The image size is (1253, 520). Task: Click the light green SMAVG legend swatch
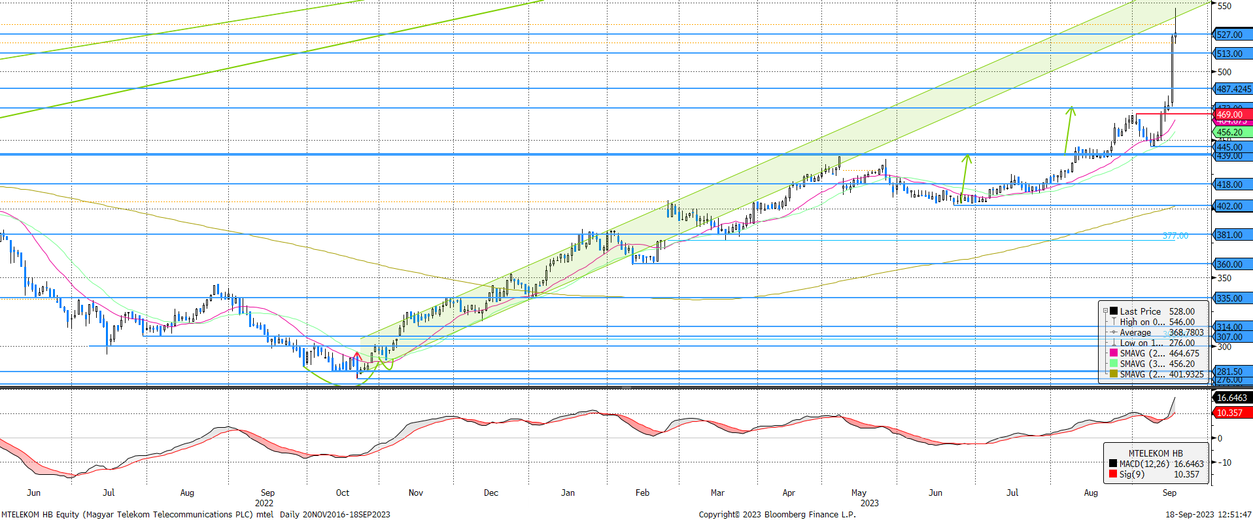click(x=1114, y=364)
